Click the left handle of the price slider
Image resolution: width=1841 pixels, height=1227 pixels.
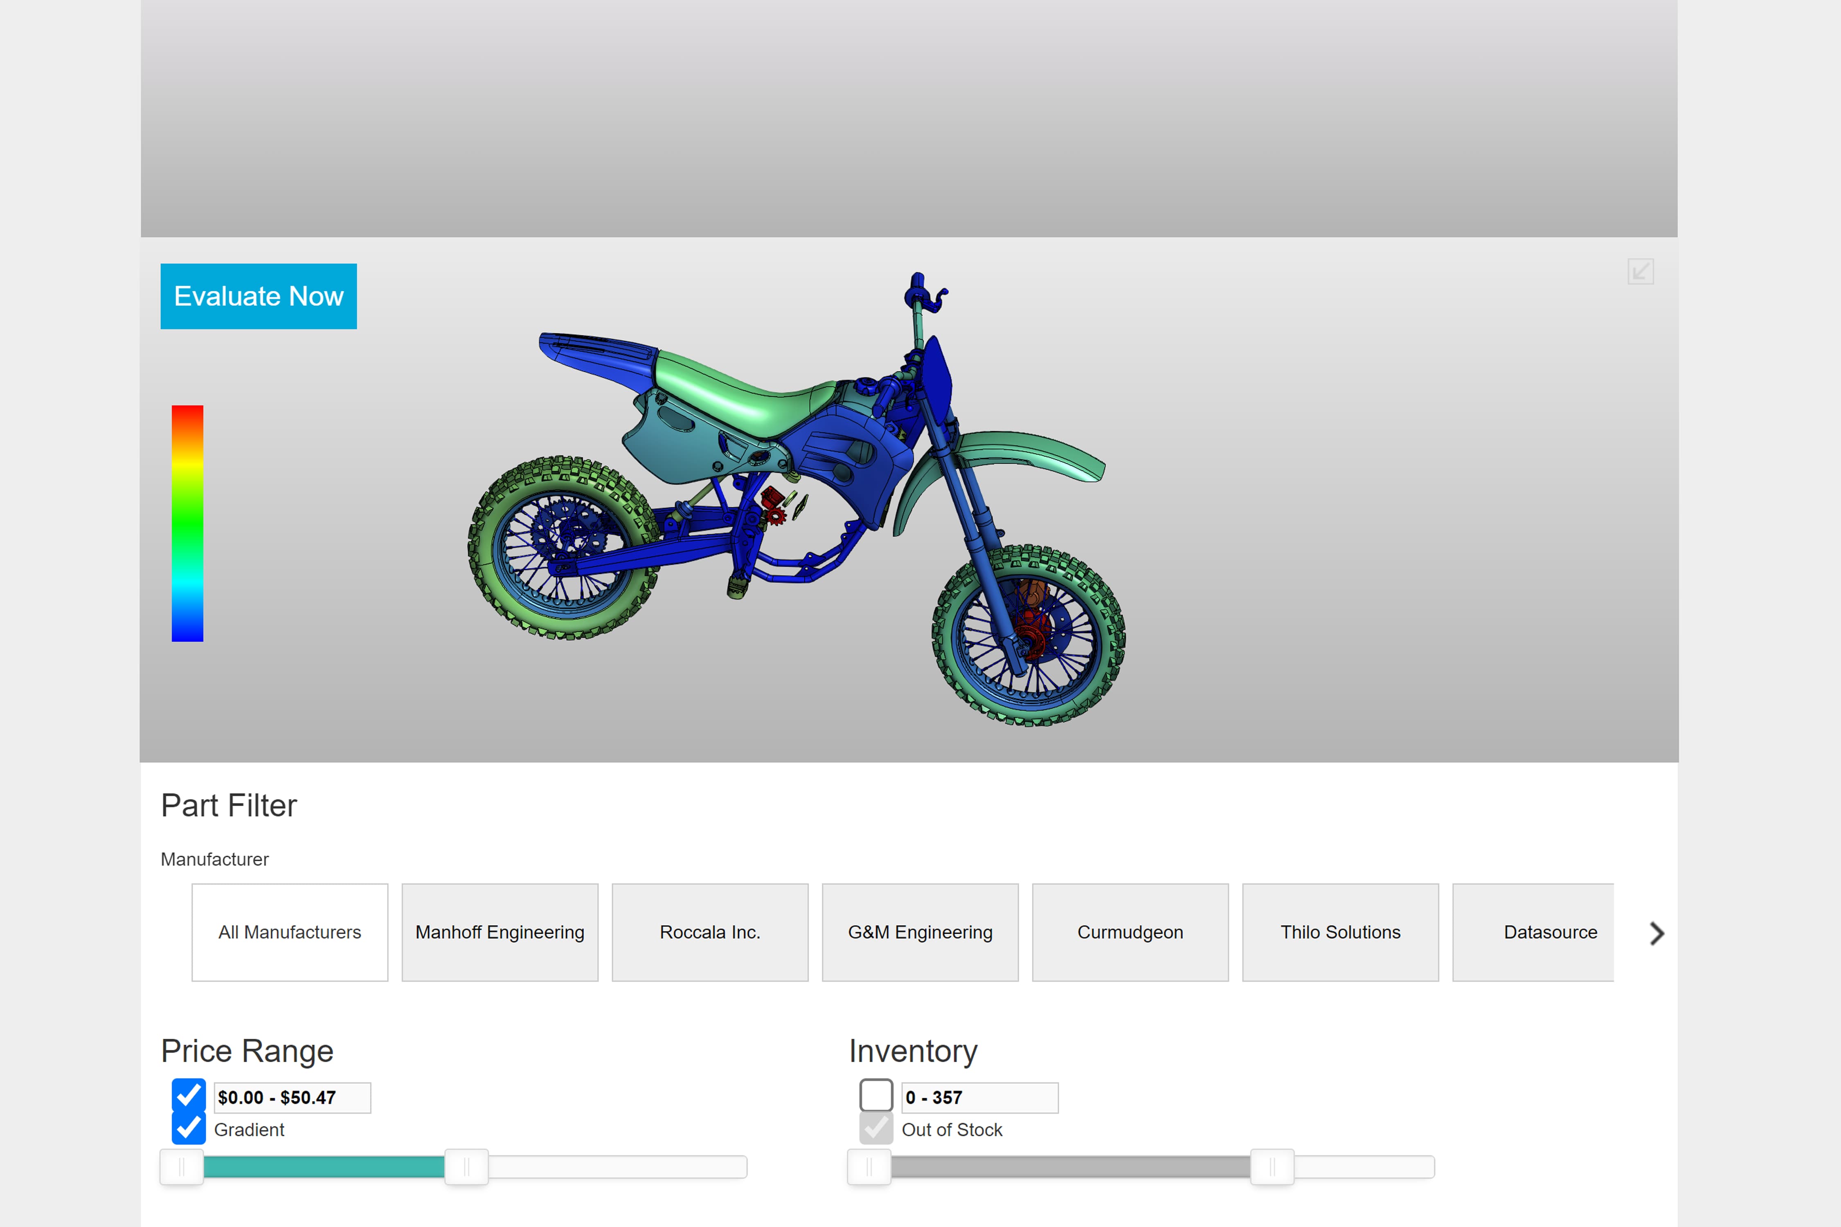(182, 1167)
